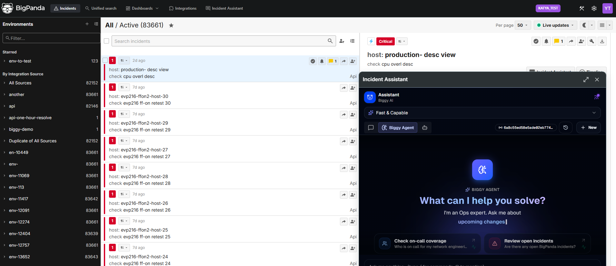The image size is (616, 266).
Task: Click the list sorting icon beside search
Action: [x=353, y=41]
